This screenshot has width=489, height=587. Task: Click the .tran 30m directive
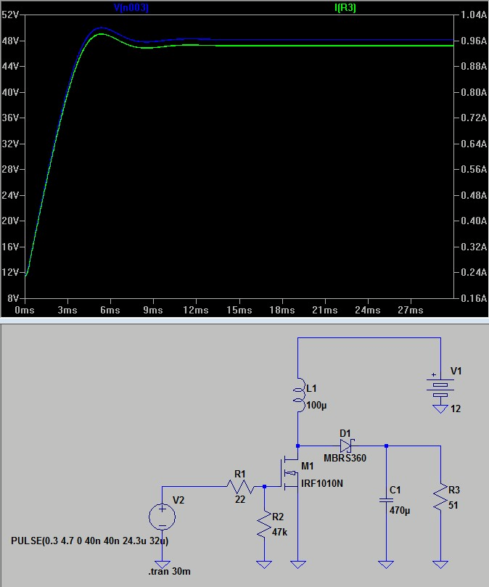pos(169,572)
